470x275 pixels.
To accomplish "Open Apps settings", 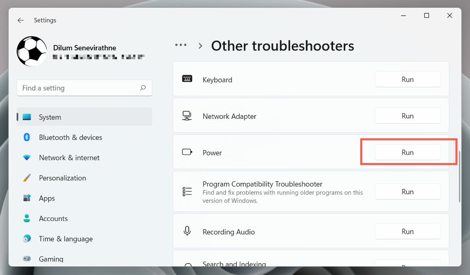I will pyautogui.click(x=84, y=198).
